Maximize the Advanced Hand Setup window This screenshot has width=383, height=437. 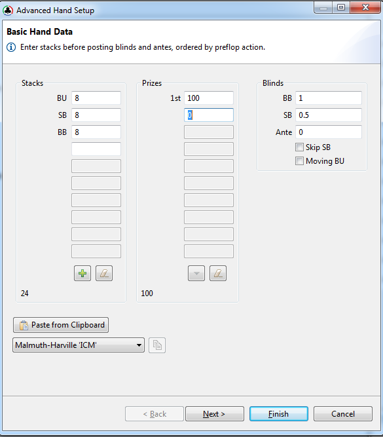[341, 7]
